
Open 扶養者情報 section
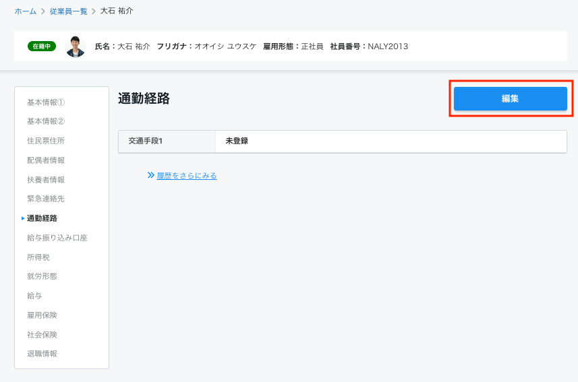pos(46,180)
